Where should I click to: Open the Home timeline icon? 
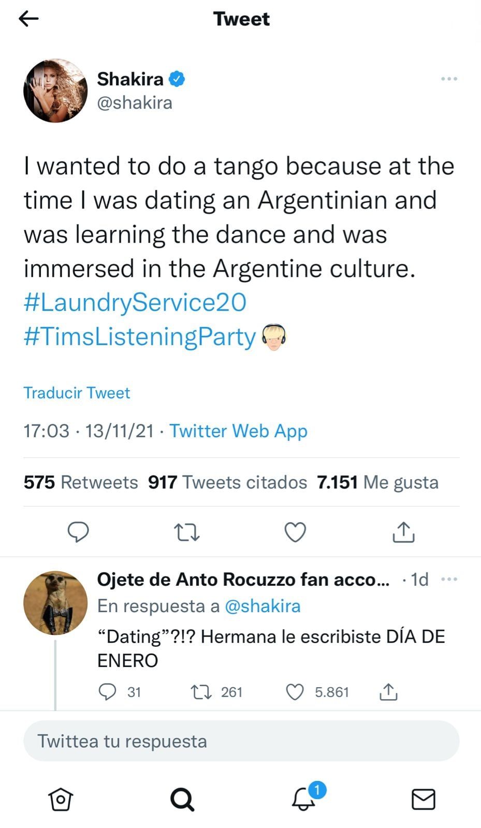[60, 799]
